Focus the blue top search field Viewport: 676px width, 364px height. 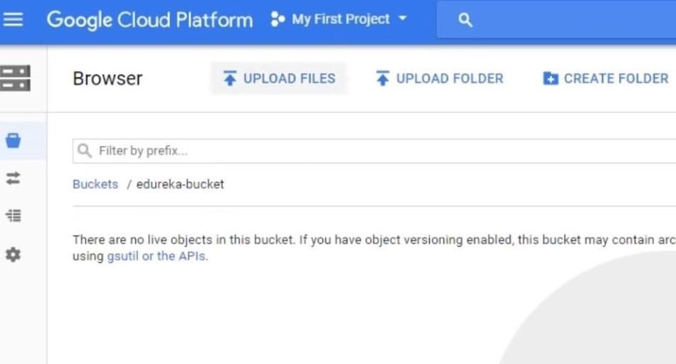[569, 20]
